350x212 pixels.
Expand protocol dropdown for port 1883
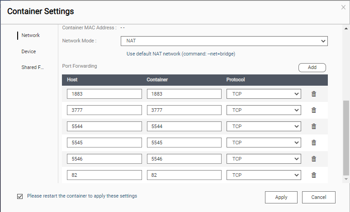pyautogui.click(x=264, y=94)
